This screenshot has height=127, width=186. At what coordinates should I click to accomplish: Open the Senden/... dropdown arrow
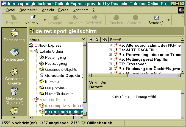(168, 20)
